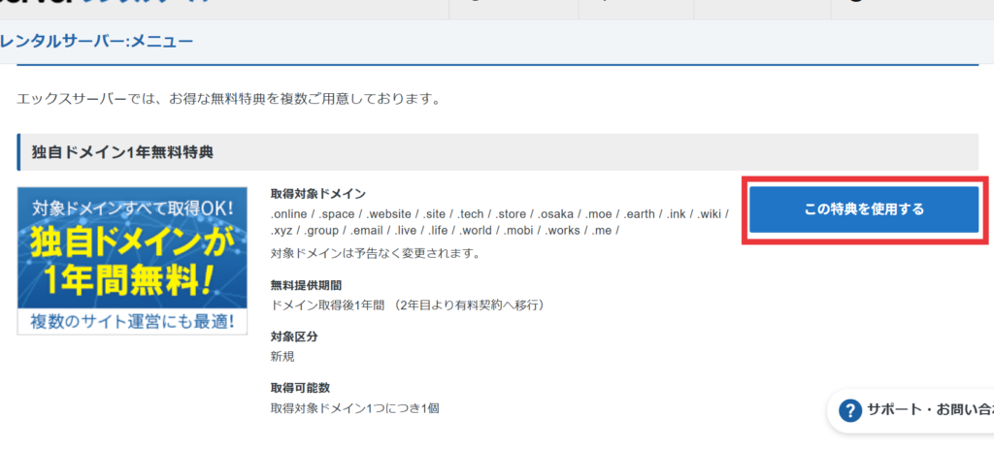Click the 取得可能数 label
This screenshot has height=450, width=994.
click(x=300, y=388)
